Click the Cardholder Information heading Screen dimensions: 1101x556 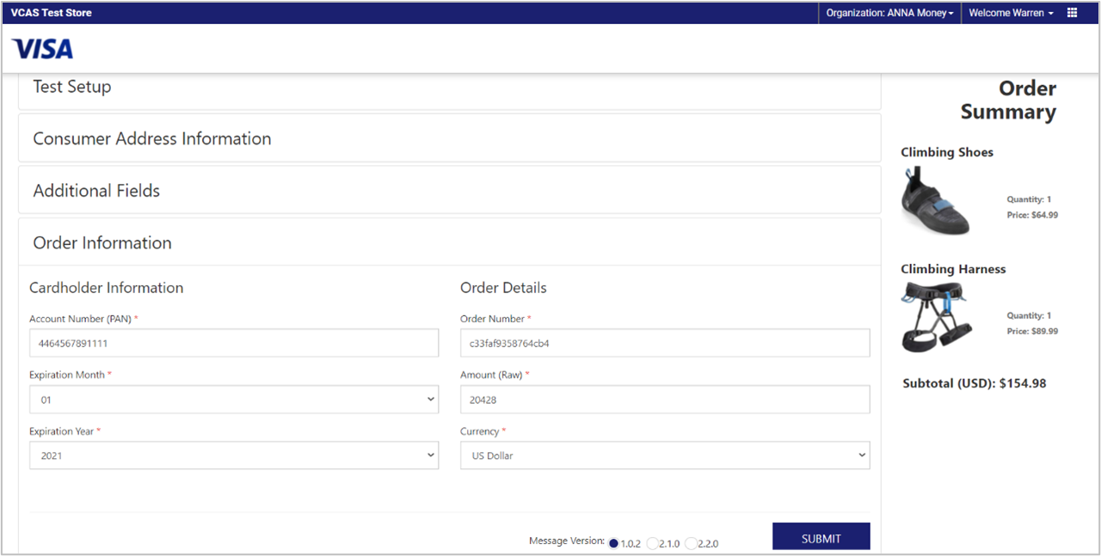[107, 288]
